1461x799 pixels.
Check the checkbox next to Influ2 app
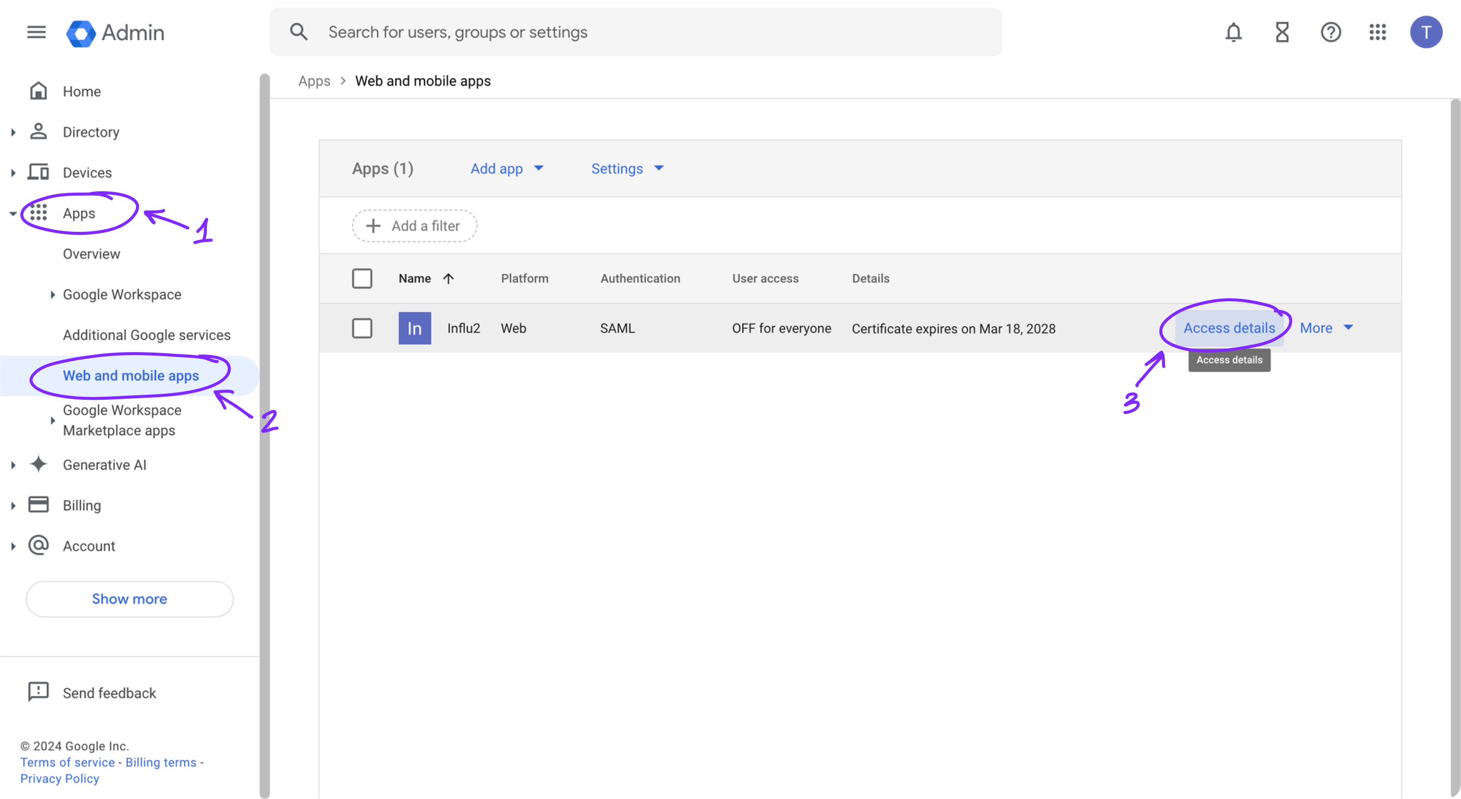point(362,328)
